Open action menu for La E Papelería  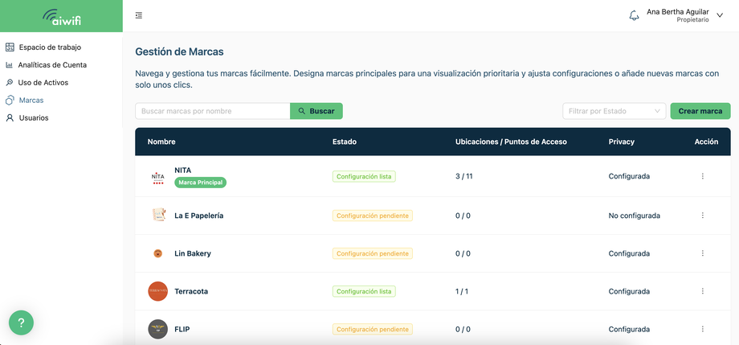702,216
